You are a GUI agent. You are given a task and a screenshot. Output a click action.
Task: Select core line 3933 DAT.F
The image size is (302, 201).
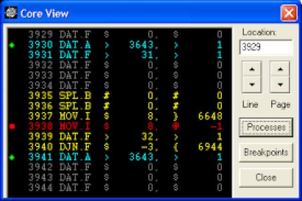(125, 75)
